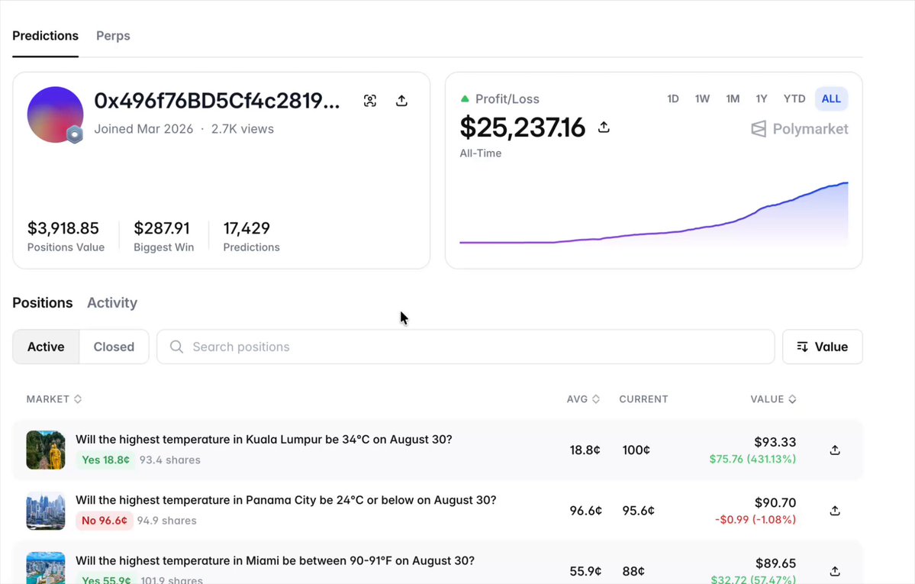
Task: Select the 1D profit range
Action: 673,98
